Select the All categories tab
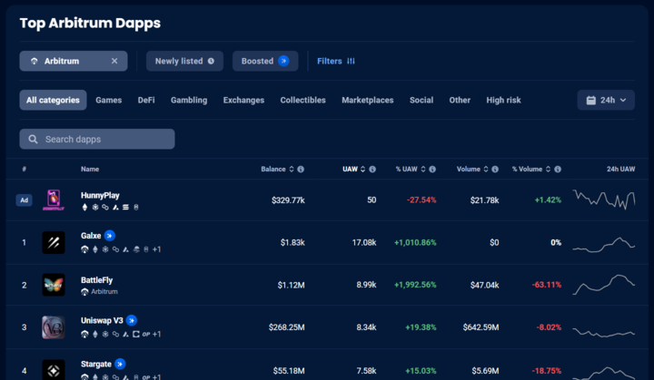Viewport: 654px width, 380px height. click(53, 100)
